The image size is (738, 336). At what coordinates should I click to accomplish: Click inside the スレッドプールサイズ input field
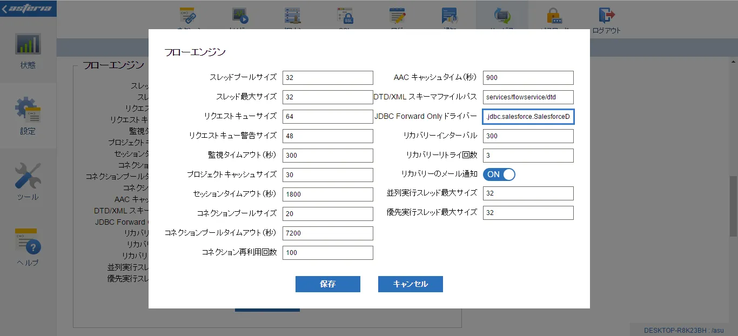coord(327,77)
